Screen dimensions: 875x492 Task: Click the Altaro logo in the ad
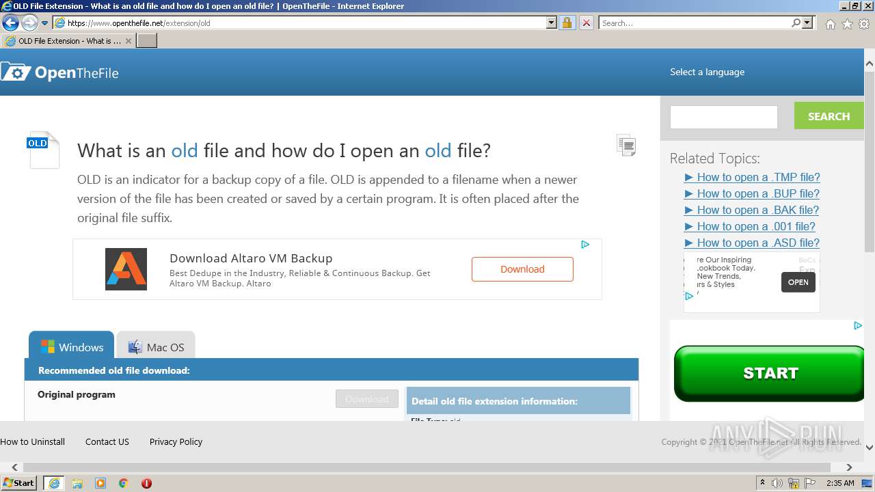coord(126,269)
